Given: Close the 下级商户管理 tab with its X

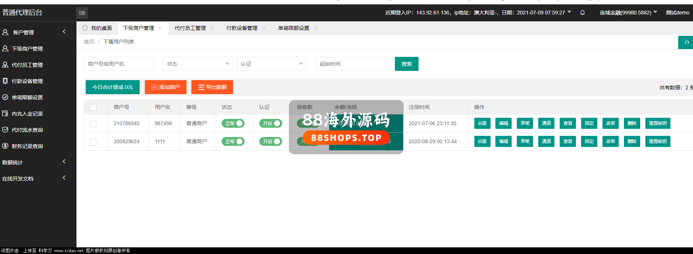Looking at the screenshot, I should (x=160, y=28).
